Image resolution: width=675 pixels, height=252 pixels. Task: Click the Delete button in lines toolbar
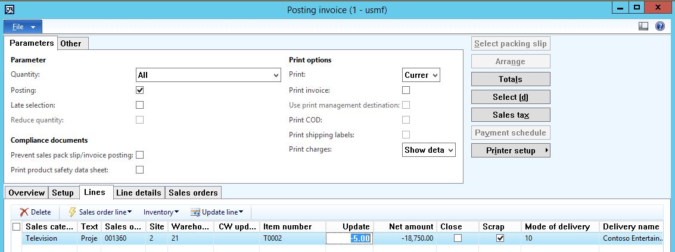35,212
